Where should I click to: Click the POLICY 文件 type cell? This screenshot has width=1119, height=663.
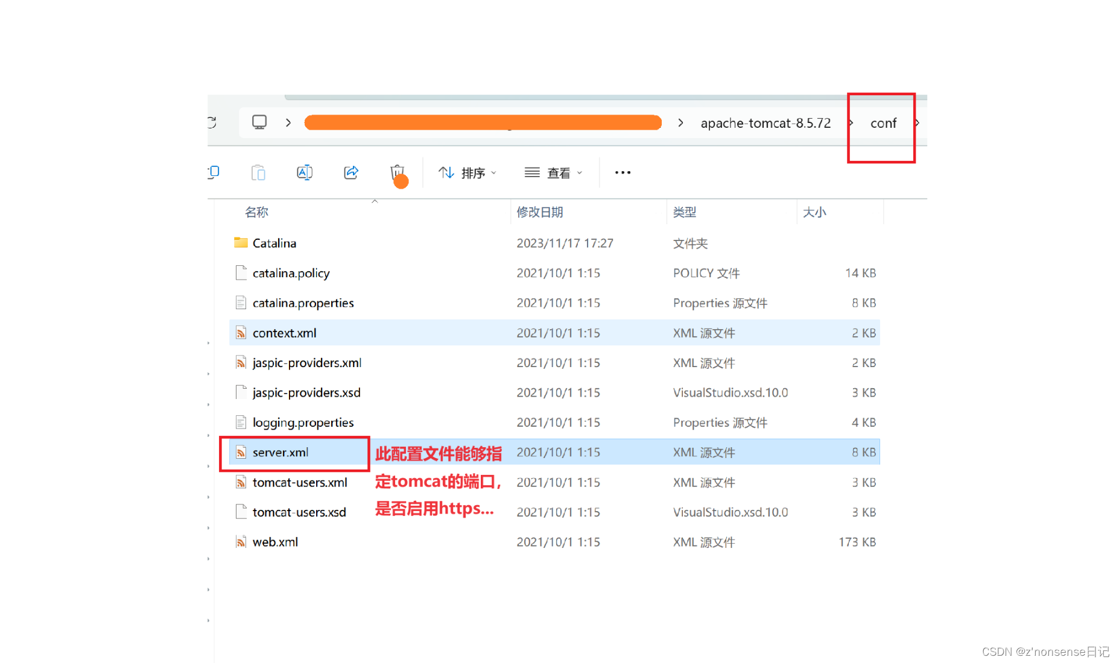pyautogui.click(x=706, y=273)
